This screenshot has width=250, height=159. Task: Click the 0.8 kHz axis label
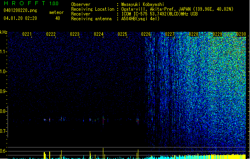(3, 111)
